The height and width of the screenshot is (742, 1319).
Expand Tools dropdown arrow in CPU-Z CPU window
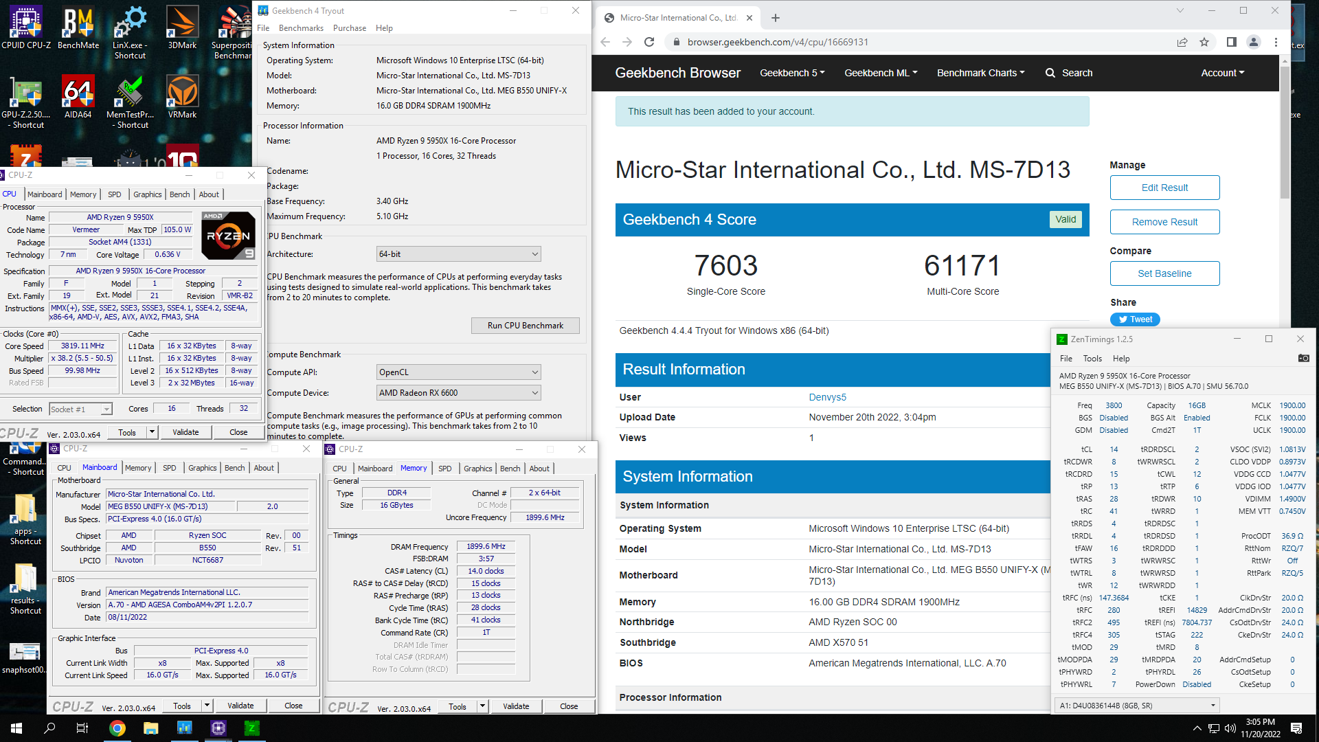(152, 432)
